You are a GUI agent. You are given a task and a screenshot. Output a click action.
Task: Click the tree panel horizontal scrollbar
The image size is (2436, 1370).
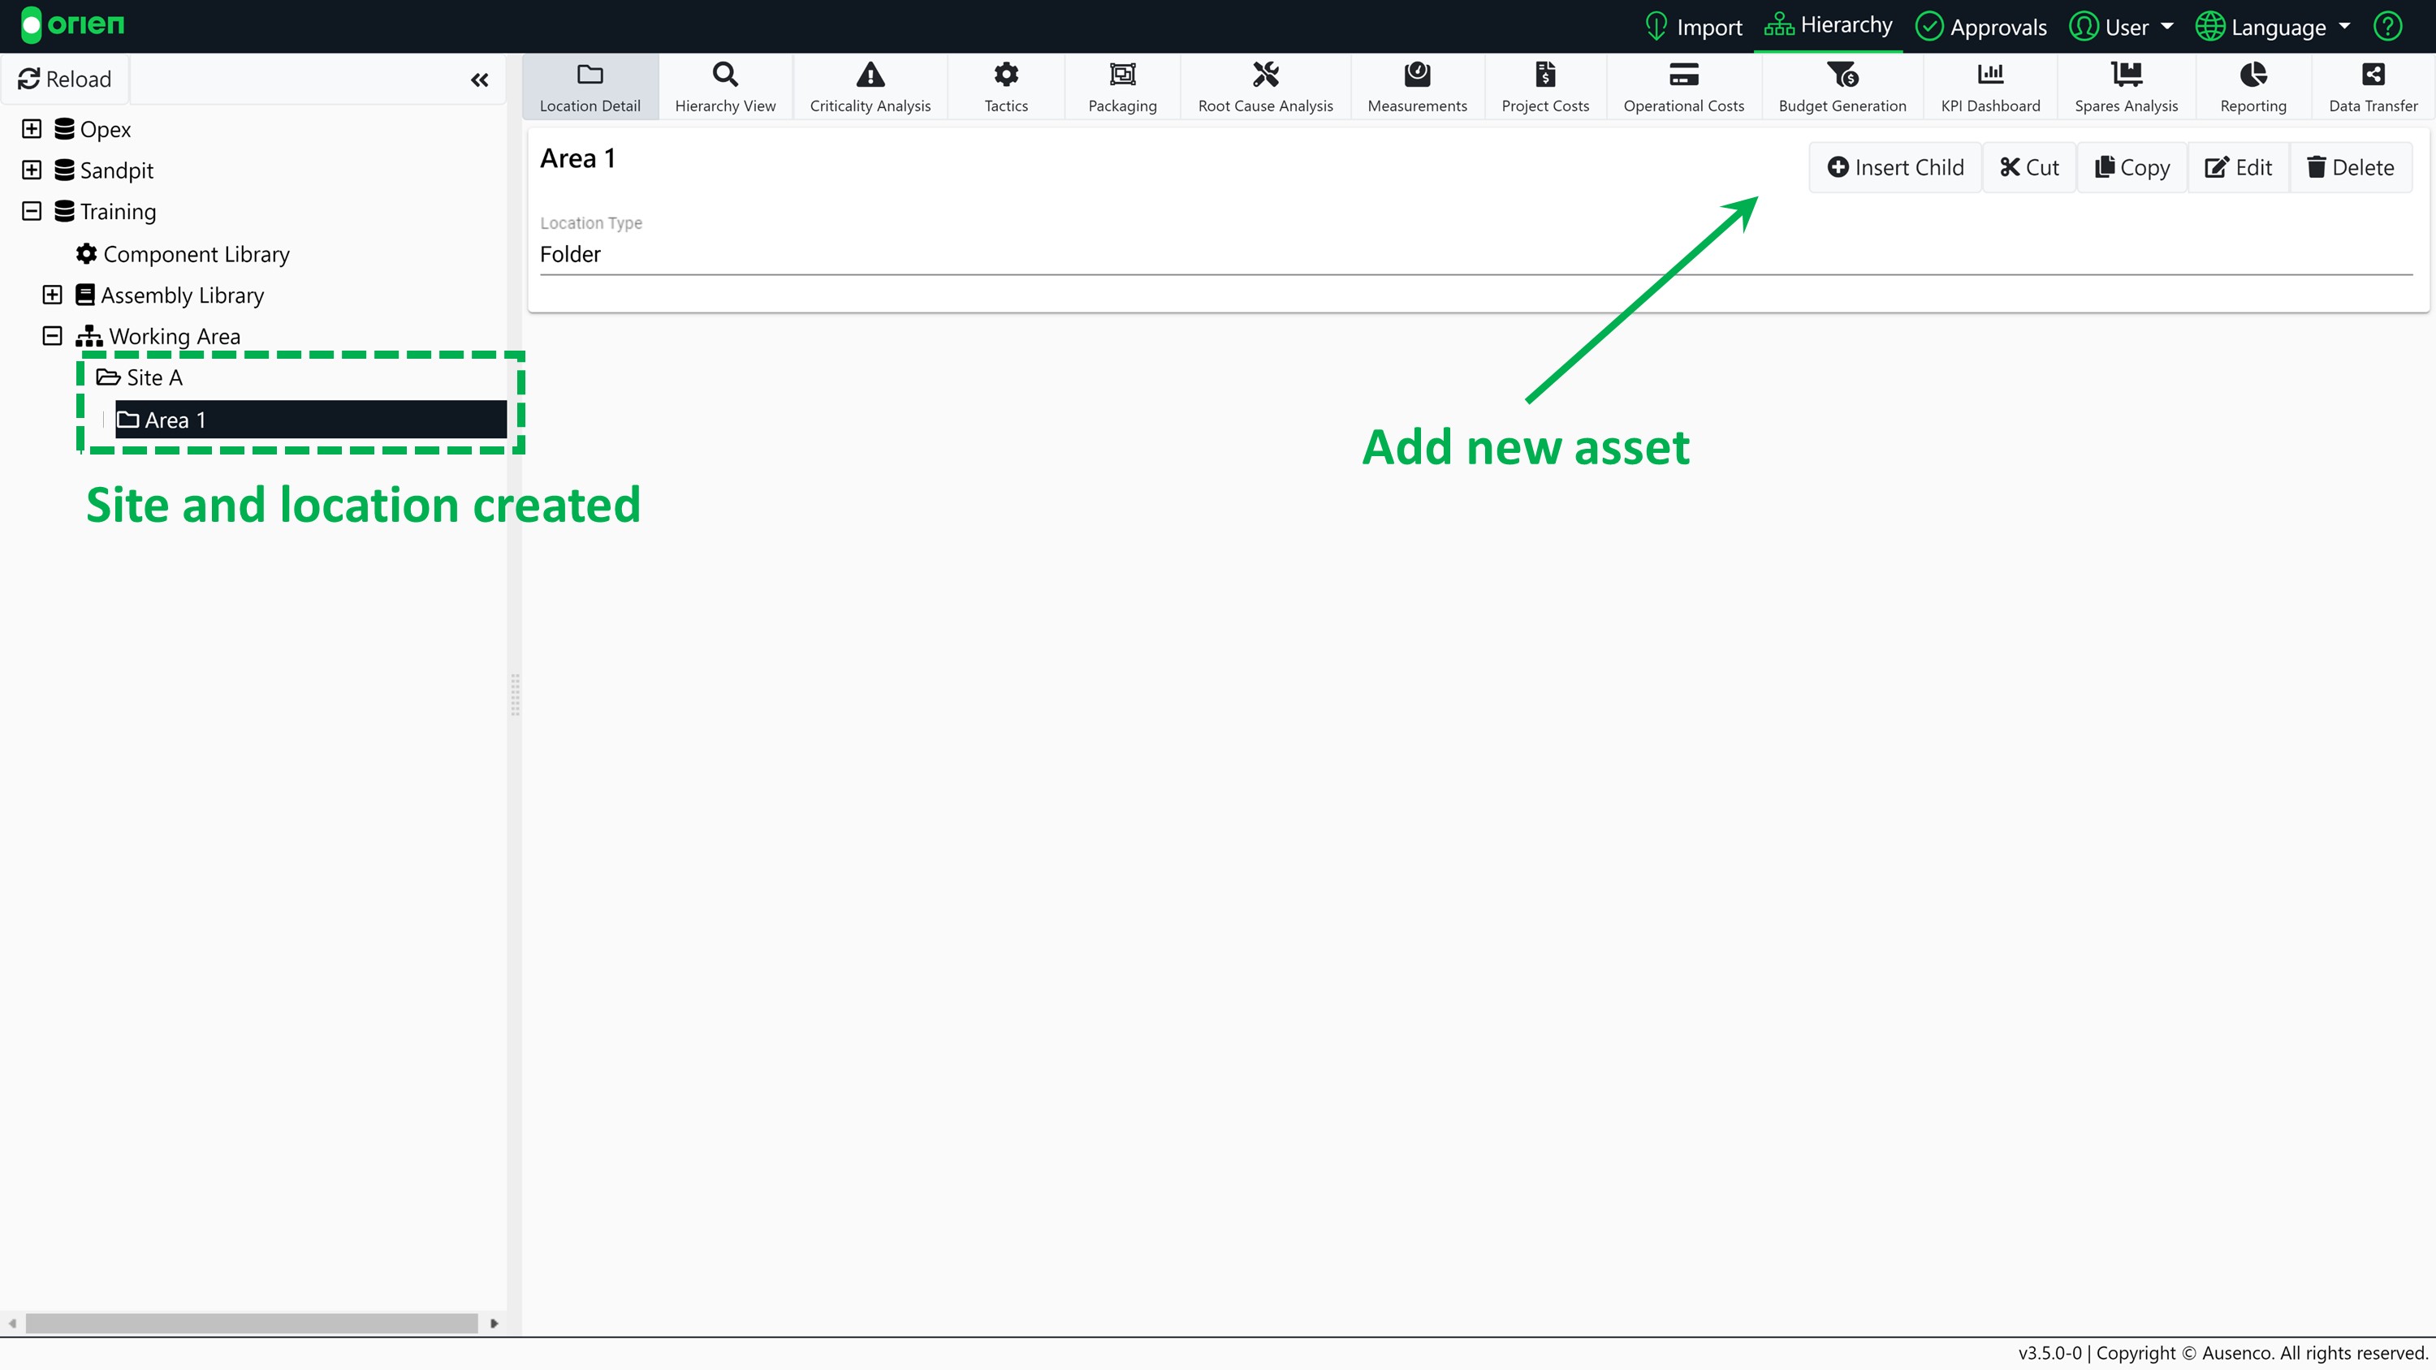click(x=252, y=1323)
